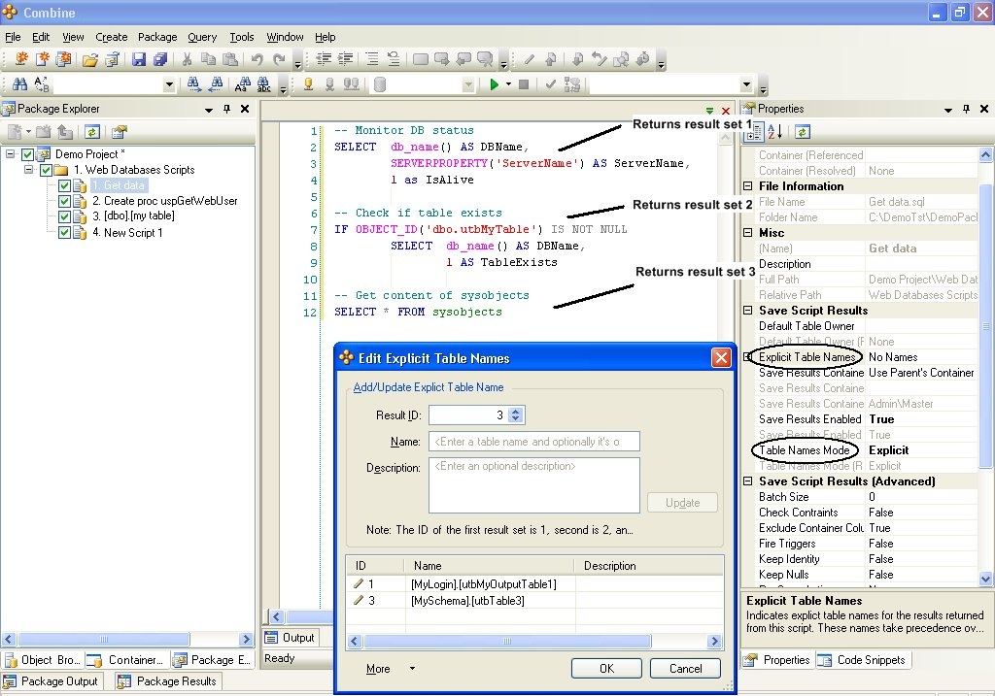This screenshot has height=696, width=995.
Task: Open the More dropdown in the dialog
Action: (x=390, y=669)
